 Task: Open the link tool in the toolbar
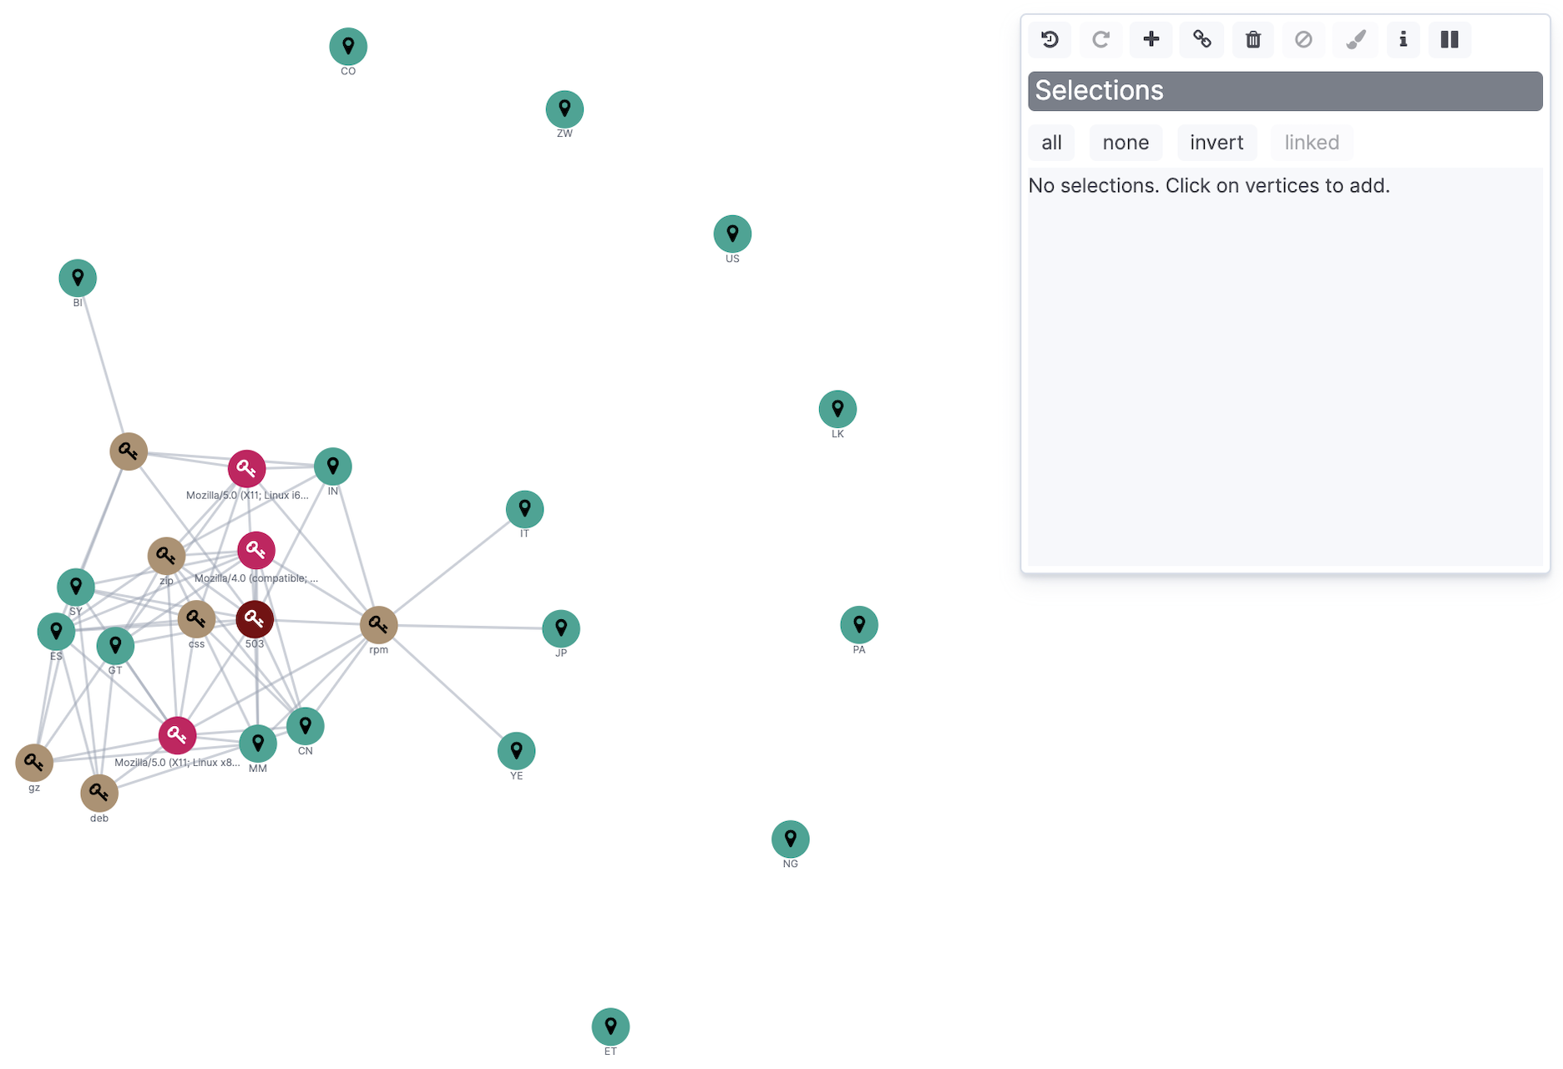[x=1201, y=39]
